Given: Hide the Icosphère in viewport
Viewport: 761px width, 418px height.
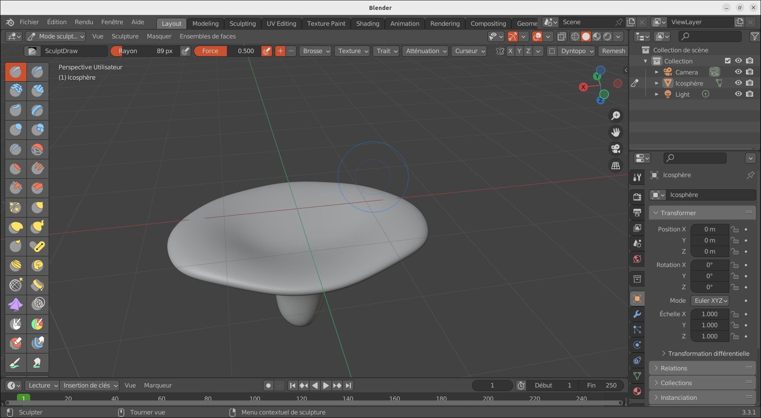Looking at the screenshot, I should [738, 83].
